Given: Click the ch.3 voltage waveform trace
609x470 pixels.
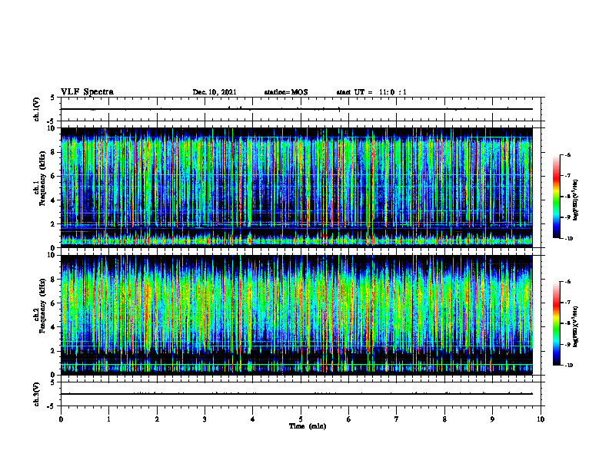Looking at the screenshot, I should tap(297, 394).
